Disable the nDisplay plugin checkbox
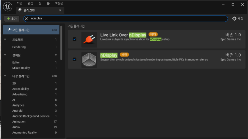 pos(74,60)
